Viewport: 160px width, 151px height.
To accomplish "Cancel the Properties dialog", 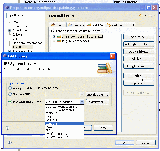I will pos(146,143).
